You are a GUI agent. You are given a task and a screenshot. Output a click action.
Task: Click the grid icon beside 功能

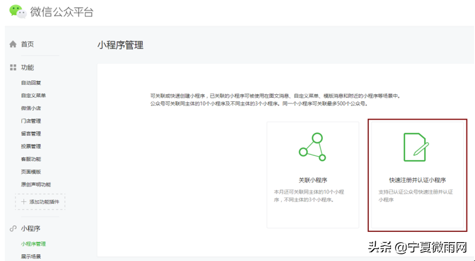(13, 67)
